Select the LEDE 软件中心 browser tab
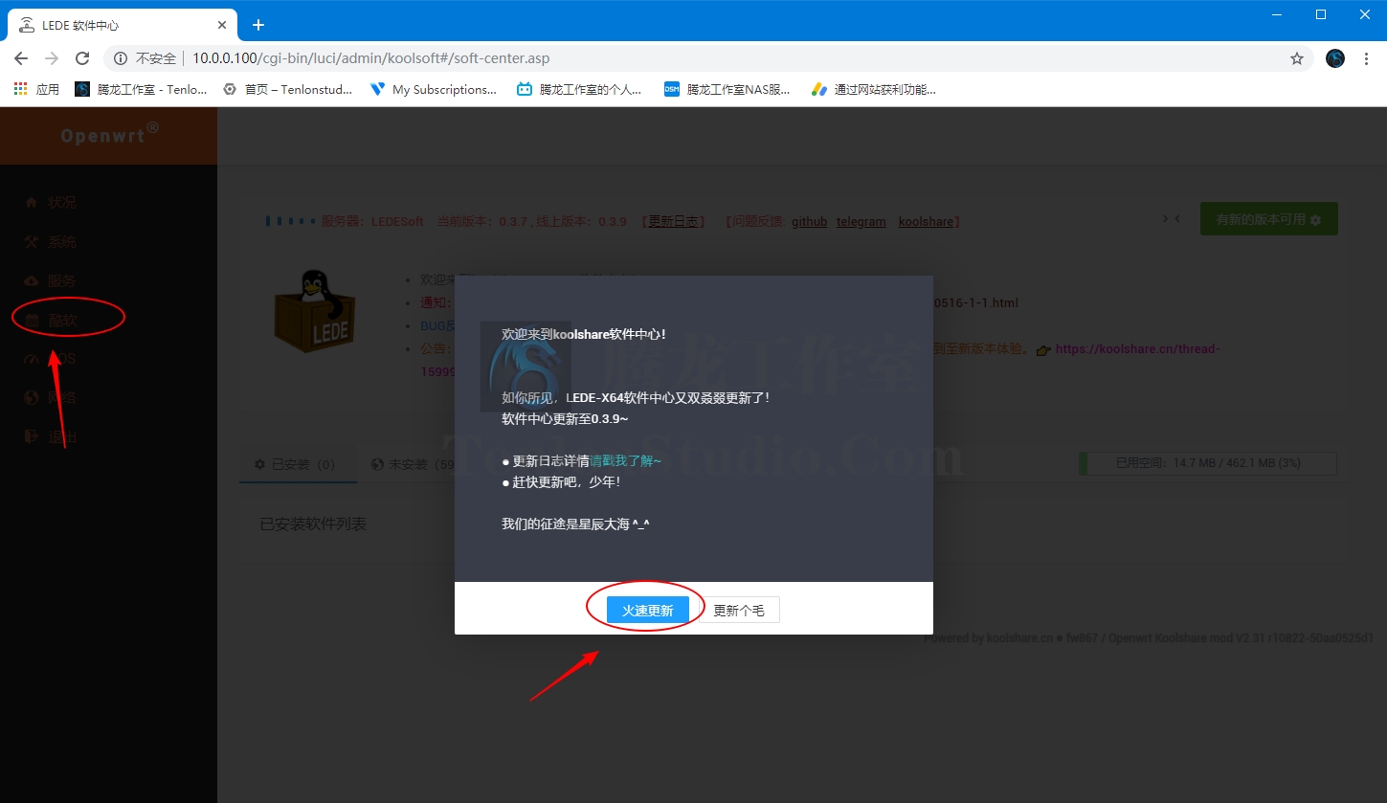Viewport: 1387px width, 803px height. [x=123, y=25]
